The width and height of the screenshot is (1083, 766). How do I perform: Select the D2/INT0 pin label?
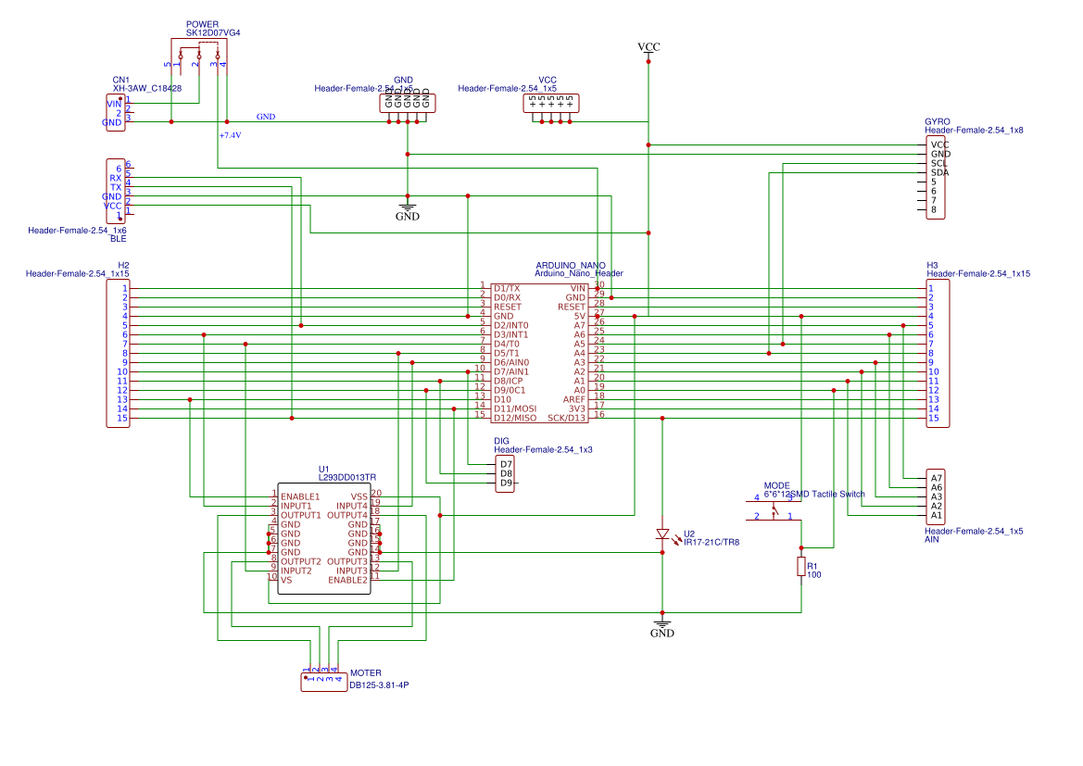[511, 325]
